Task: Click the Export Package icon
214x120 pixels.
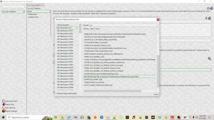Action: [4, 111]
